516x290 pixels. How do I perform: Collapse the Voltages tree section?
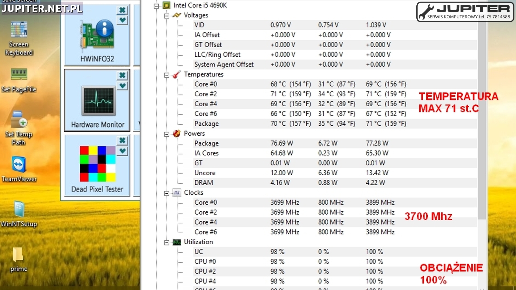click(167, 15)
